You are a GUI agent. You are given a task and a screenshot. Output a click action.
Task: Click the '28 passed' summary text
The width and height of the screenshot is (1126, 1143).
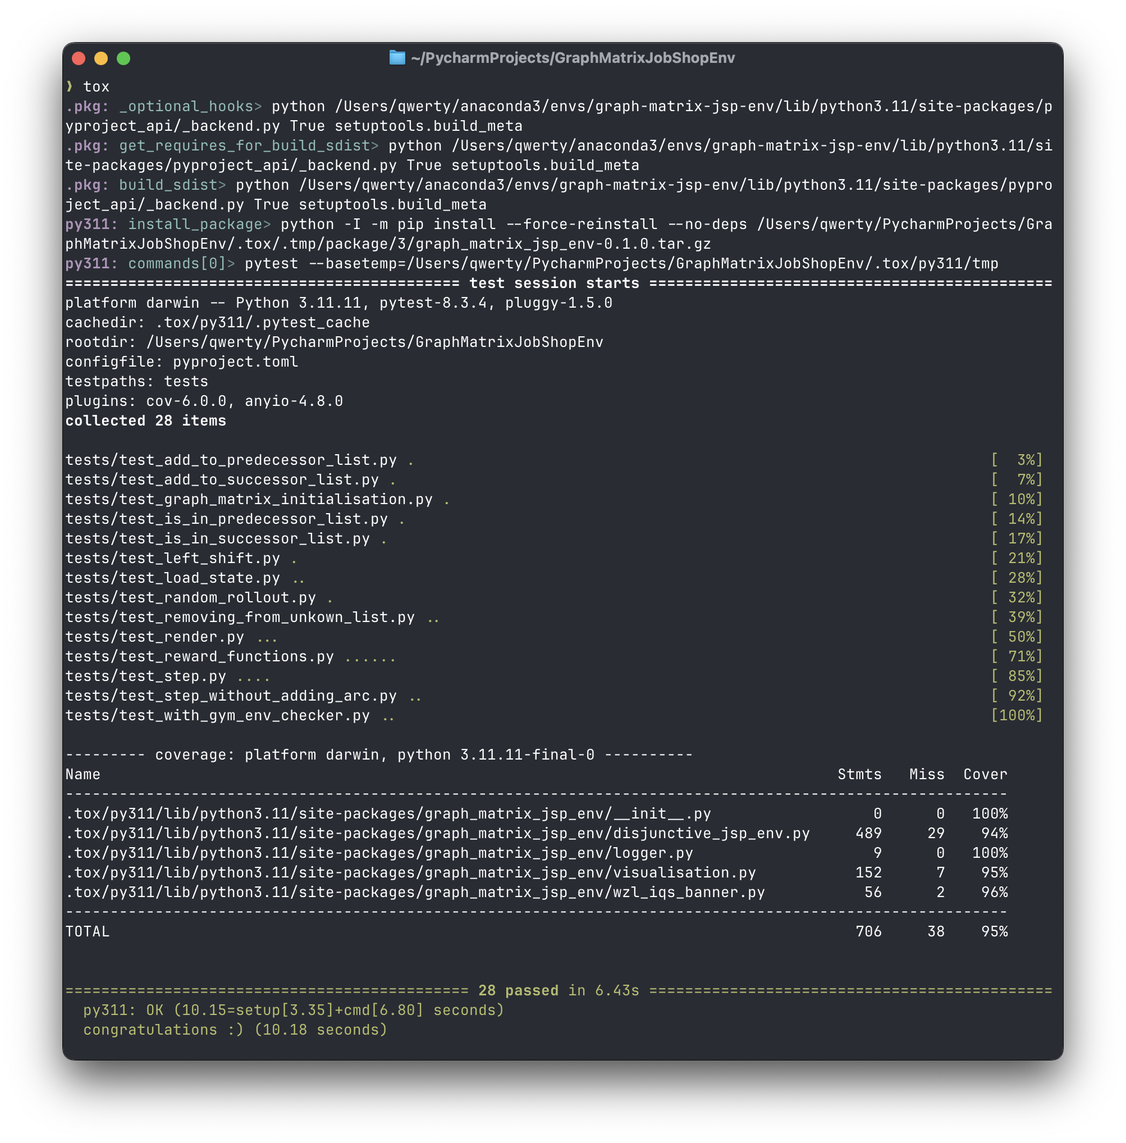[x=518, y=990]
